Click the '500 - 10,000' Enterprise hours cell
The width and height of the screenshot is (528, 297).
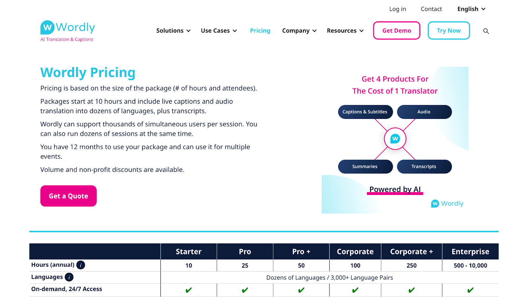click(470, 265)
